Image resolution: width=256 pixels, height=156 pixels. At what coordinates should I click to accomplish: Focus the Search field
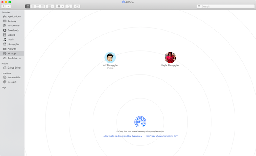tap(226, 6)
